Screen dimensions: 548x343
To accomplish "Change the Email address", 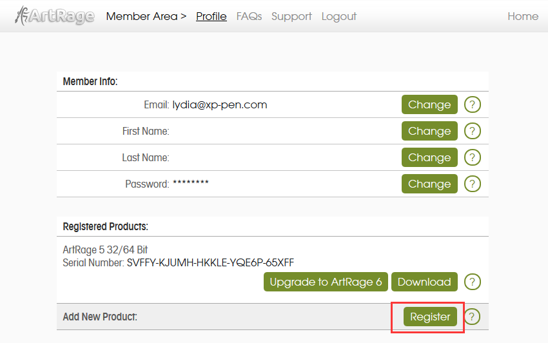I will (429, 104).
